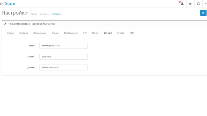Save settings with the blue floppy button
Screen dimensions: 207x116
tap(203, 13)
